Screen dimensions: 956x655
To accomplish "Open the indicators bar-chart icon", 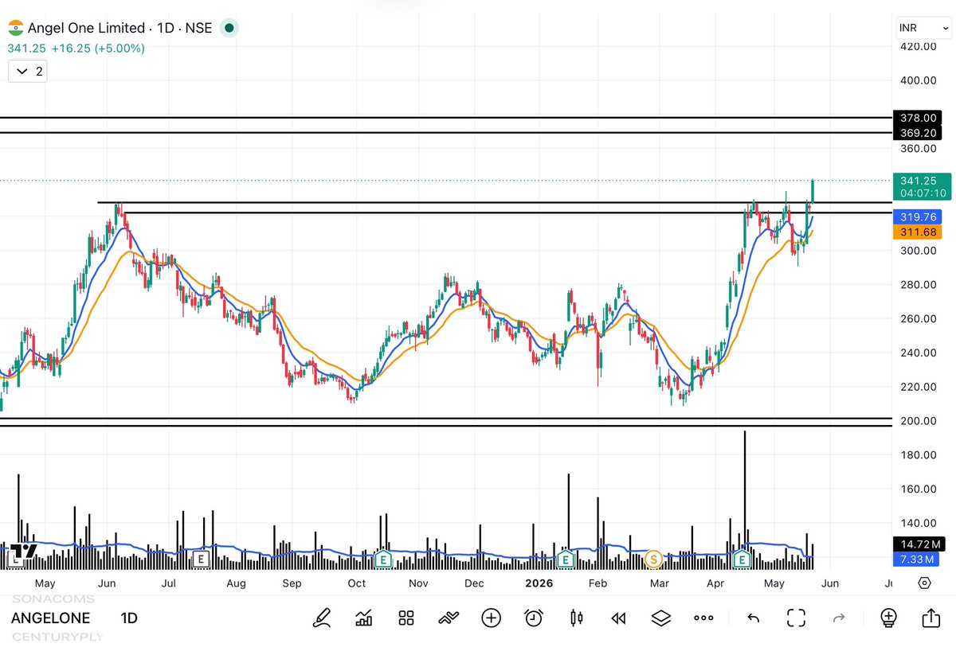I will pos(364,618).
